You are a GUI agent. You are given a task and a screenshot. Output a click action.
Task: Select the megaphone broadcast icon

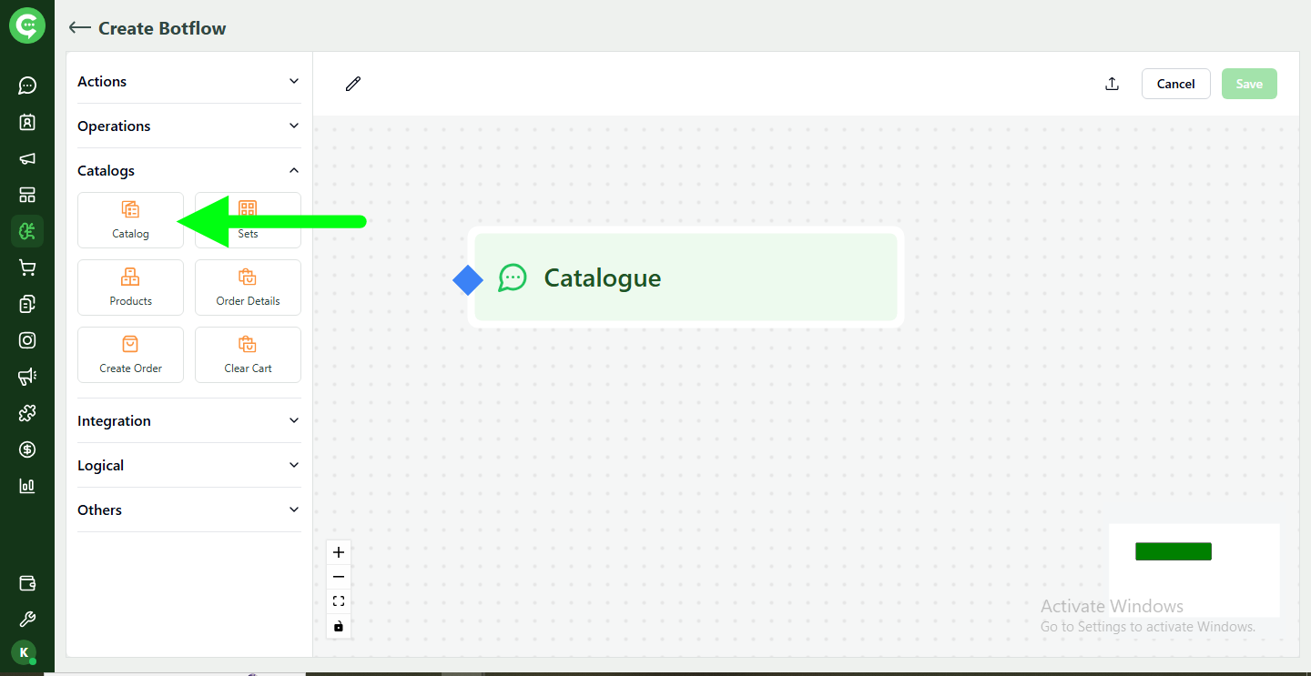(x=27, y=158)
